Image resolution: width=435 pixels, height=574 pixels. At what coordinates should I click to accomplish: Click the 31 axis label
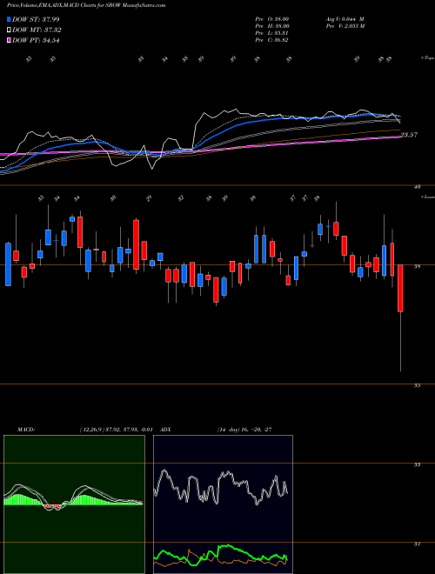coord(417,544)
